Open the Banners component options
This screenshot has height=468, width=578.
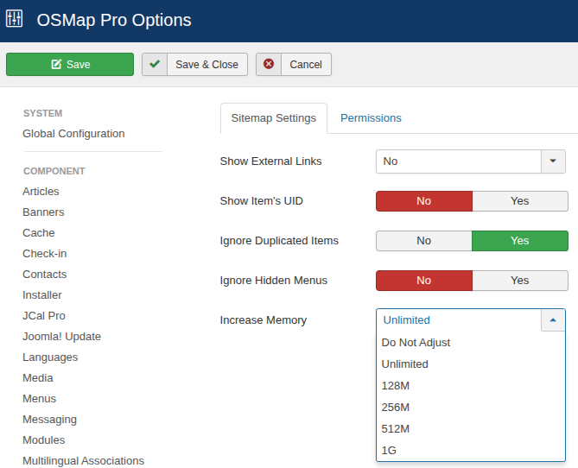pos(43,212)
